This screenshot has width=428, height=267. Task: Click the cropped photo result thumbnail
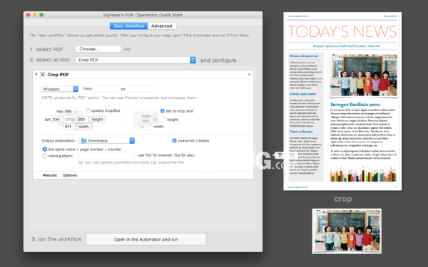click(347, 231)
